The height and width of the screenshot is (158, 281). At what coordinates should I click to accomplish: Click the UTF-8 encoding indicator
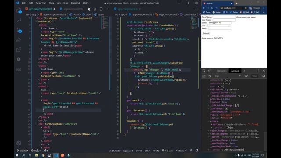click(x=139, y=151)
